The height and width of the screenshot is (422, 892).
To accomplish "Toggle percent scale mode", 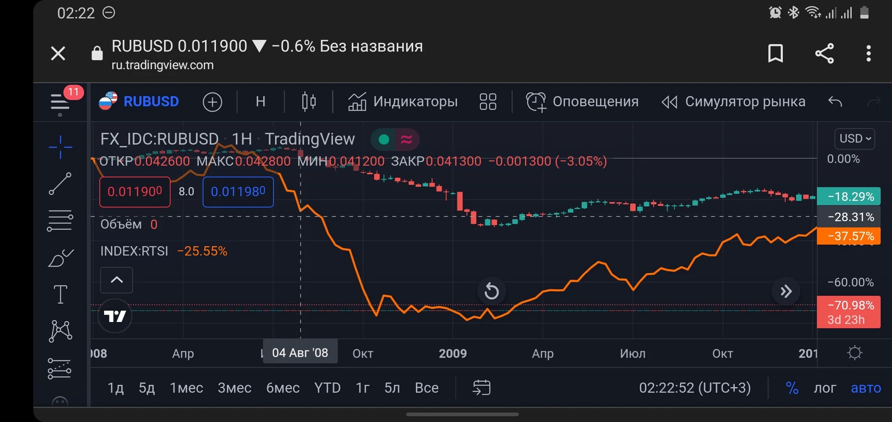I will click(792, 388).
